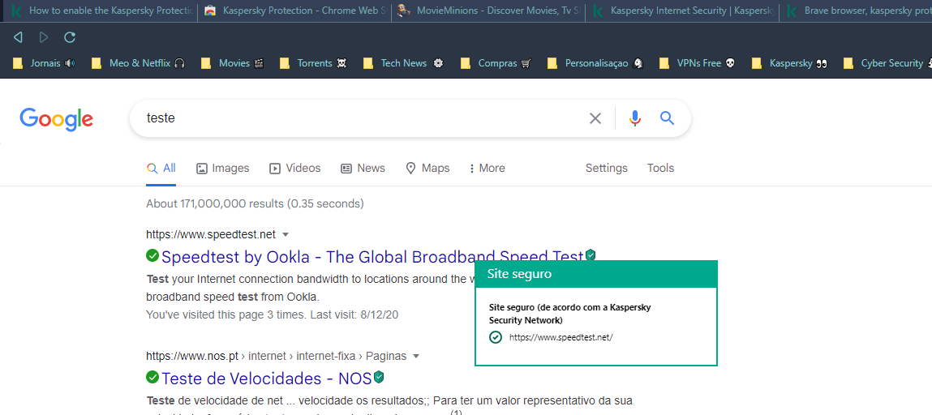Click the Google logo
Viewport: 932px width, 415px height.
coord(57,118)
